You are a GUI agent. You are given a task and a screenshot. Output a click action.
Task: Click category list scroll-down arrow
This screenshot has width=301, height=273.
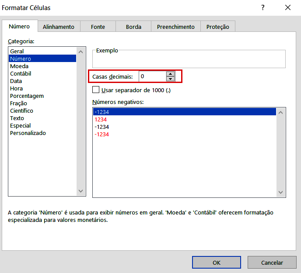click(x=81, y=191)
